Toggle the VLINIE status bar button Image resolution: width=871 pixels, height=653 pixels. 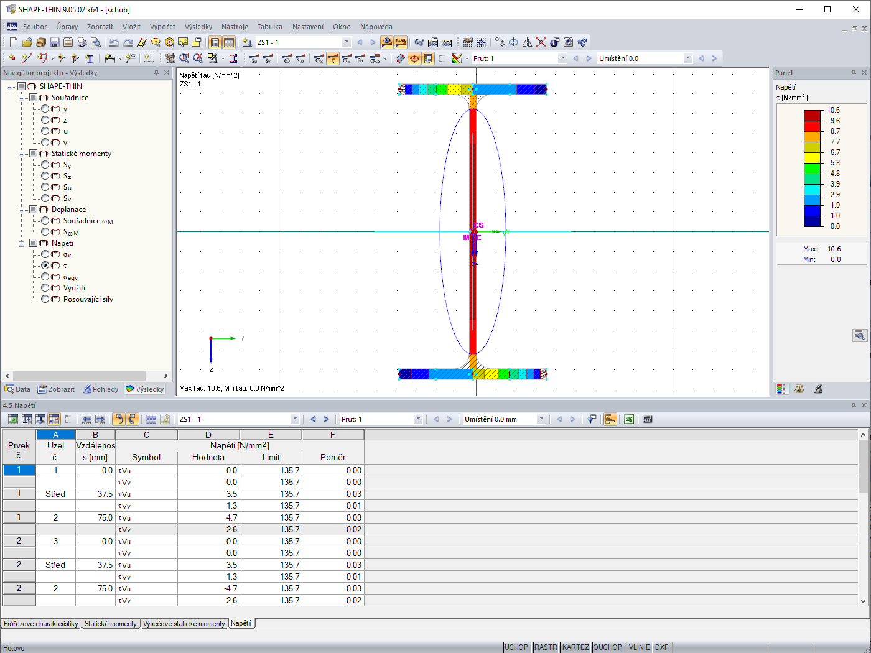coord(640,647)
